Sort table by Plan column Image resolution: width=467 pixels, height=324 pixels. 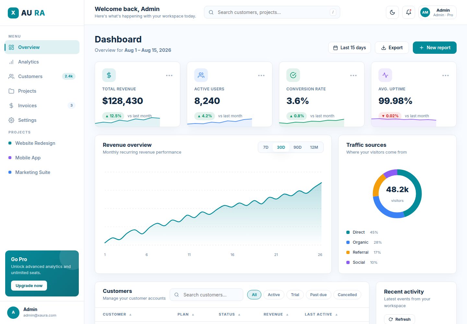186,314
